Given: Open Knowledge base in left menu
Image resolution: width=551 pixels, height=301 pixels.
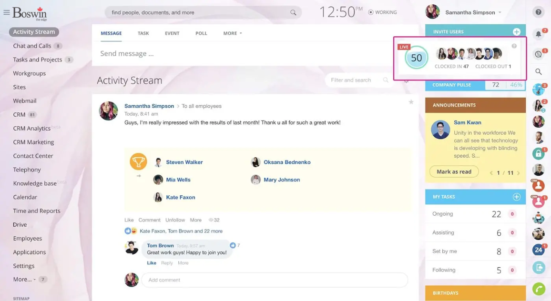Looking at the screenshot, I should (x=35, y=183).
